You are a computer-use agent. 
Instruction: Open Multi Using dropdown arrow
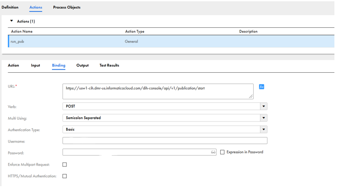pos(264,118)
